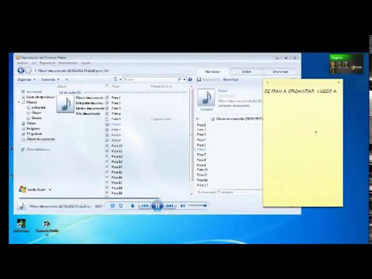372x279 pixels.
Task: Open the Herramientas menu
Action: 68,63
